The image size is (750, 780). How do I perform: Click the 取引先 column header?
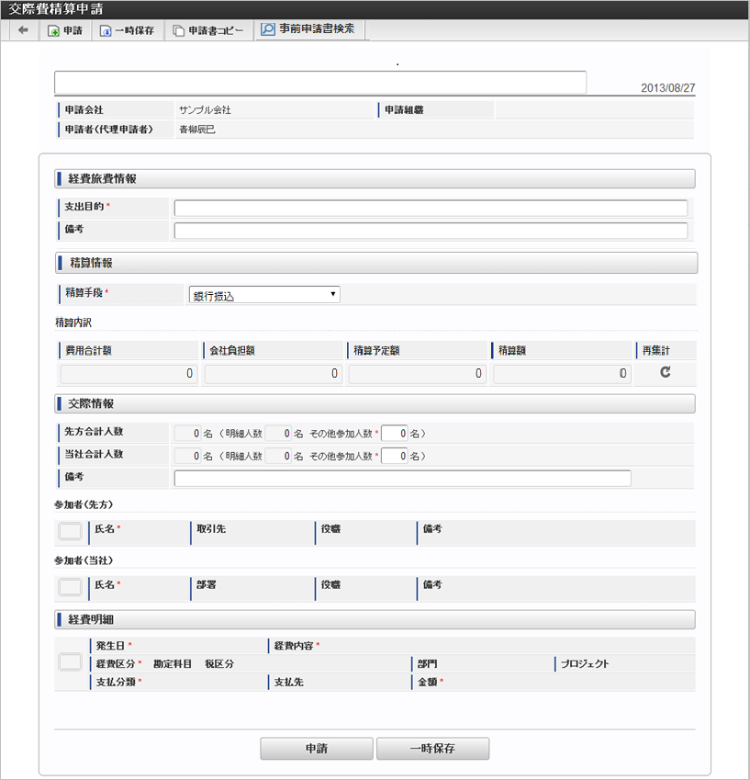coord(211,529)
